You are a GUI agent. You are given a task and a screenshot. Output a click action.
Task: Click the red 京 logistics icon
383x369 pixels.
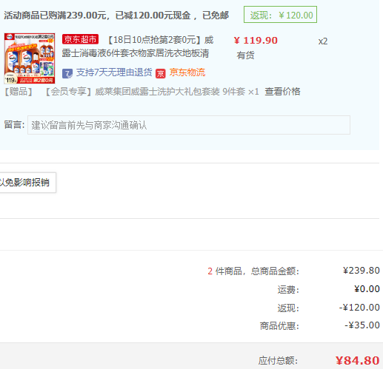pyautogui.click(x=160, y=73)
